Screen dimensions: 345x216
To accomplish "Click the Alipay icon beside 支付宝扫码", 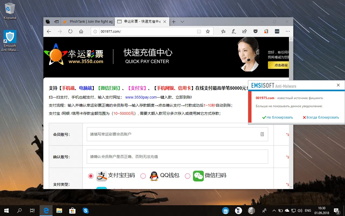I will tap(101, 175).
